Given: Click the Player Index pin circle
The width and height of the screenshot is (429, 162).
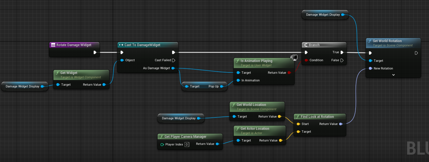Looking at the screenshot, I should point(162,144).
